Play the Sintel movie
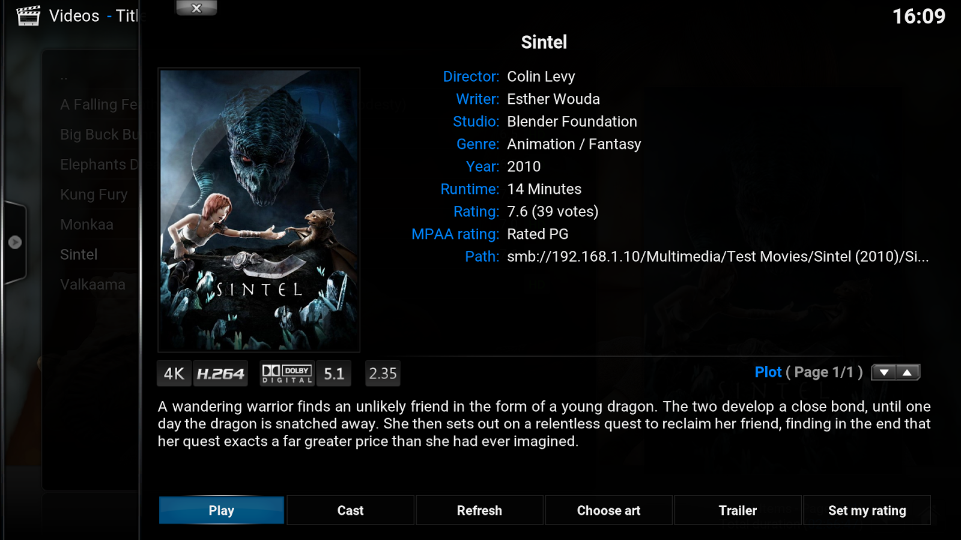The width and height of the screenshot is (961, 540). click(x=222, y=511)
